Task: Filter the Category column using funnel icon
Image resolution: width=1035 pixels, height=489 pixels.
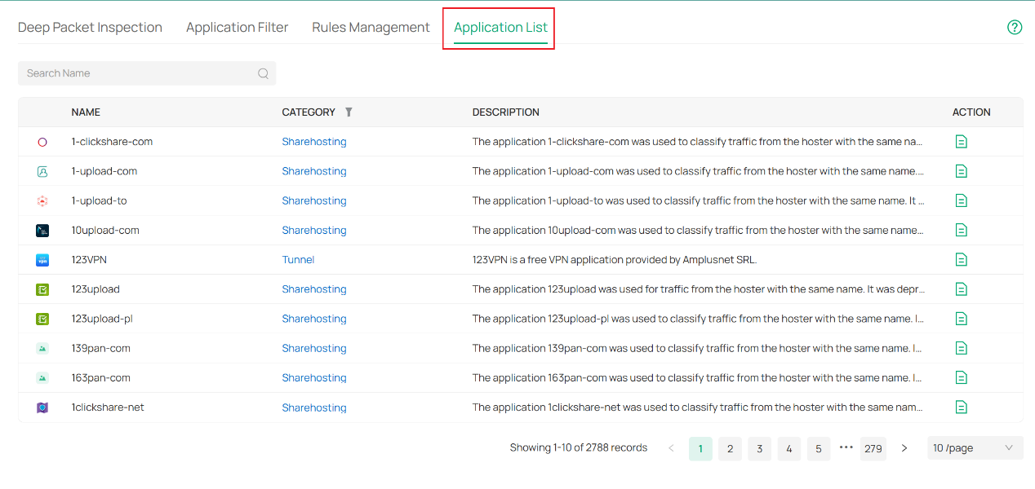Action: [349, 112]
